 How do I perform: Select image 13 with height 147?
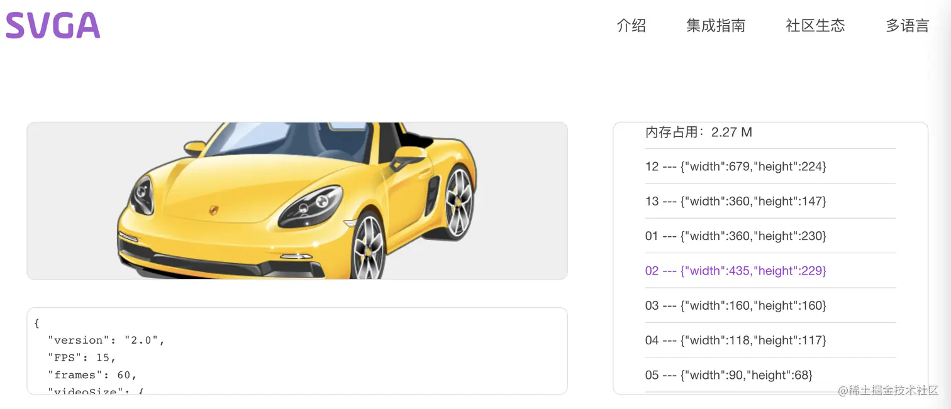[770, 201]
